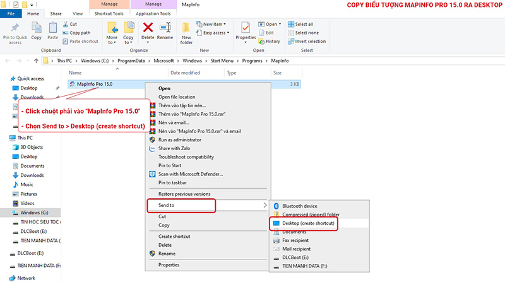
Task: Open the Application Tools tab
Action: pyautogui.click(x=153, y=13)
